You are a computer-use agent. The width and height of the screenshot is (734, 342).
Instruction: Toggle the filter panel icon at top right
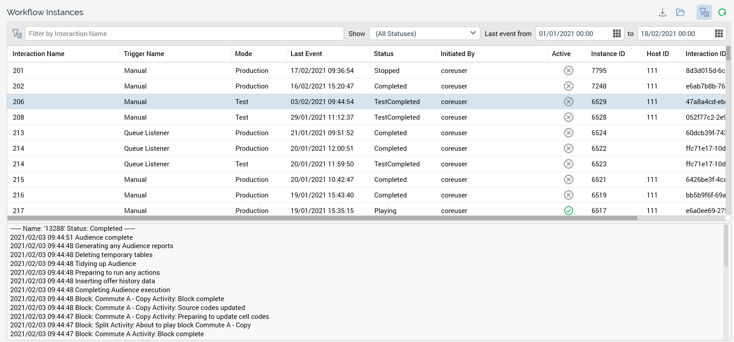(704, 12)
